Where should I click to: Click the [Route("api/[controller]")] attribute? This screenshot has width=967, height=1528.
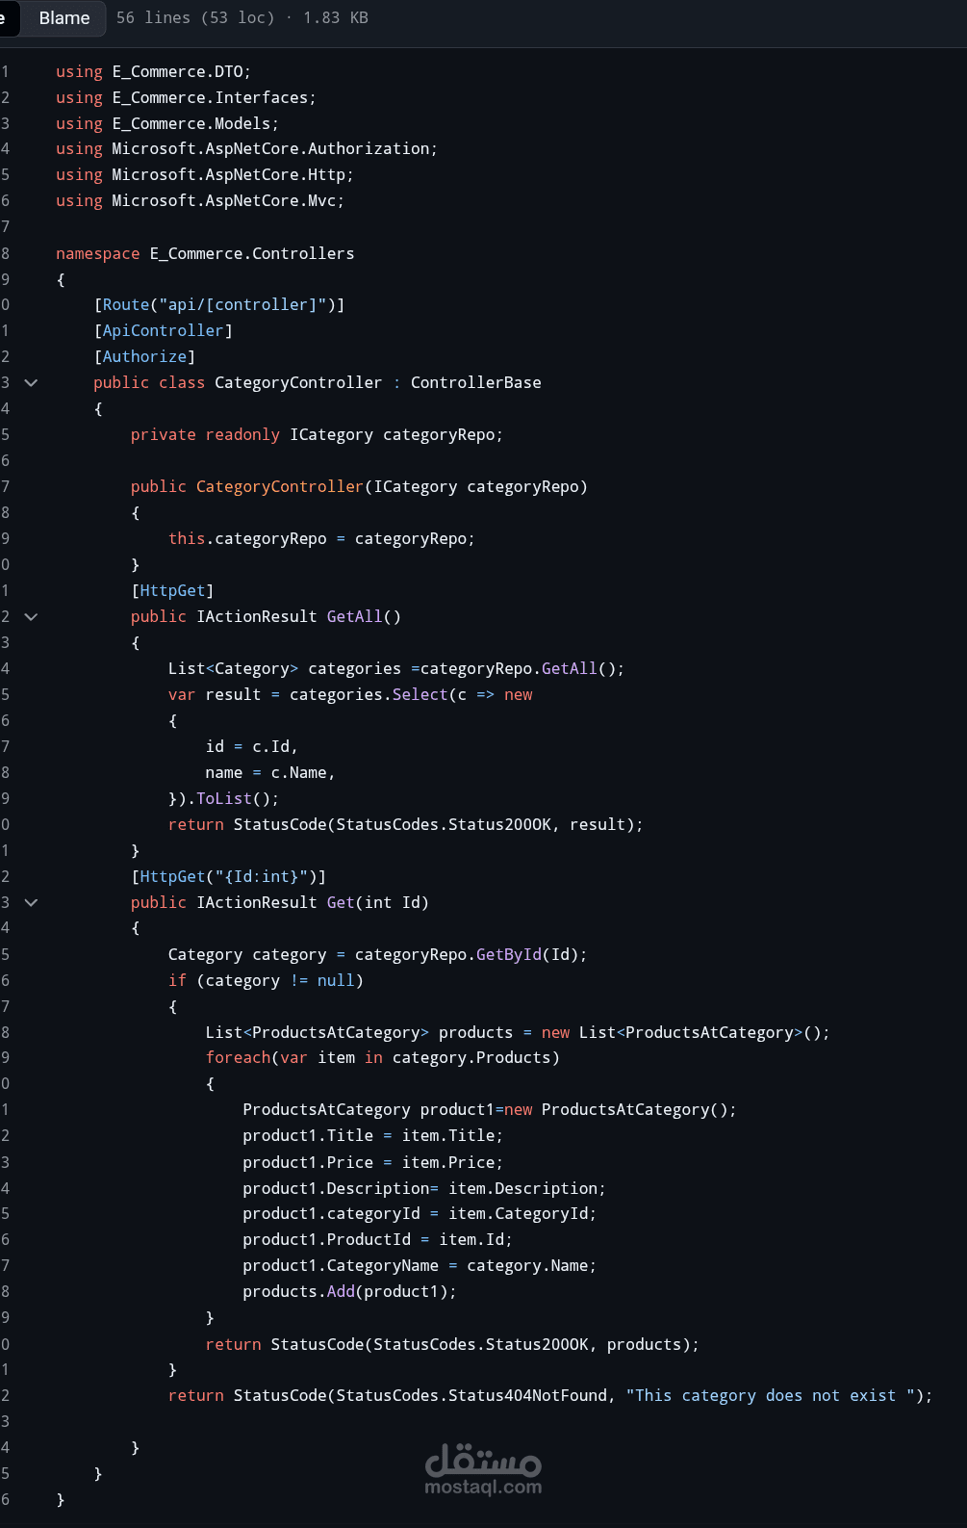pyautogui.click(x=219, y=305)
